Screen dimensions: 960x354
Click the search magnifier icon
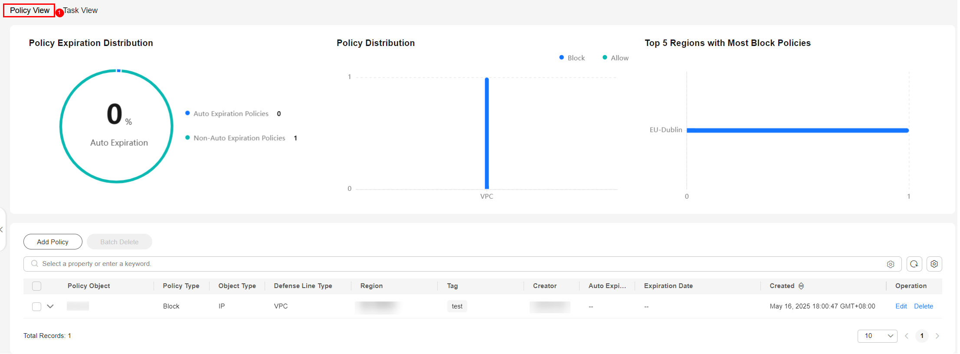pyautogui.click(x=35, y=264)
